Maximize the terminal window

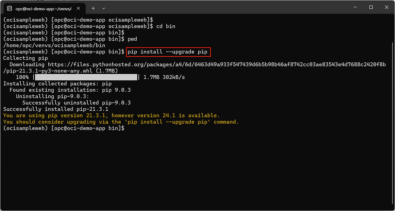pos(371,7)
